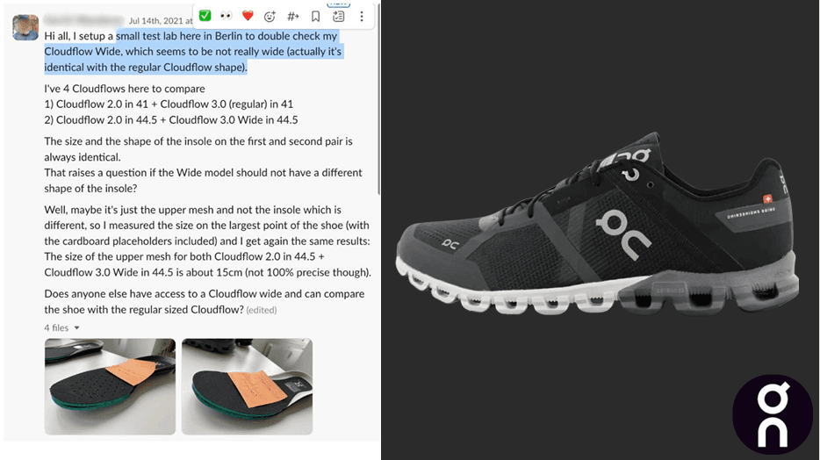Collapse the 4 files attachment list
This screenshot has height=460, width=820.
pyautogui.click(x=77, y=327)
